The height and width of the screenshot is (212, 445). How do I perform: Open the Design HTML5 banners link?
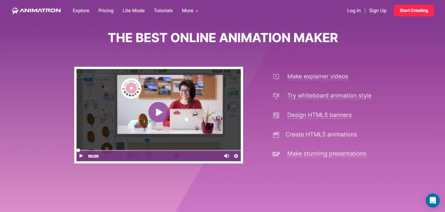tap(319, 115)
